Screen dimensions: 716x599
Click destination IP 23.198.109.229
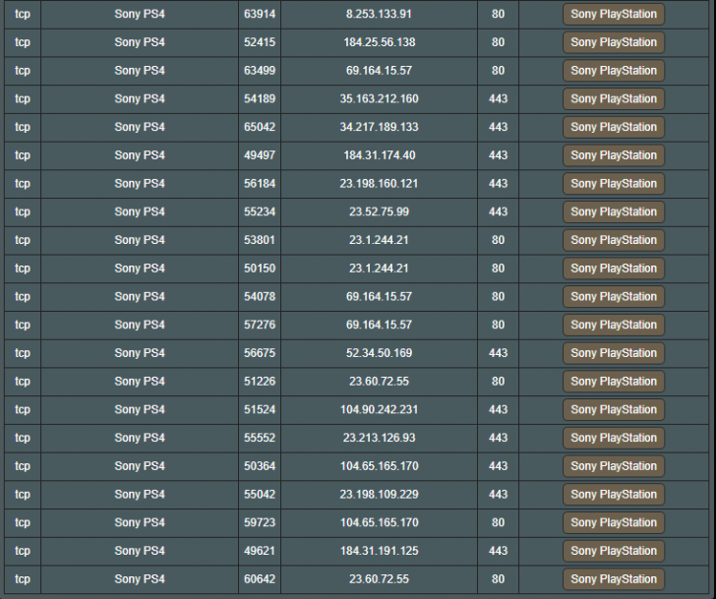click(x=379, y=495)
